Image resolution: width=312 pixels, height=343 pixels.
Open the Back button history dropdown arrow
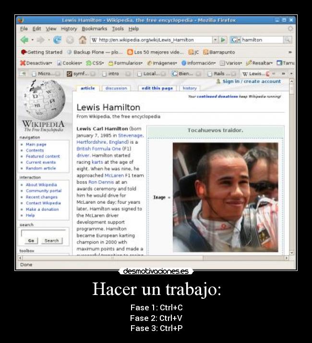point(33,40)
